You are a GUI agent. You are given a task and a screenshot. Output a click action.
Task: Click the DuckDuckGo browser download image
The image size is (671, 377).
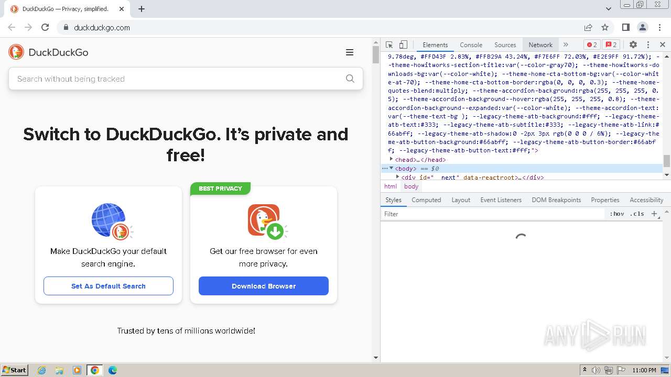pyautogui.click(x=267, y=221)
